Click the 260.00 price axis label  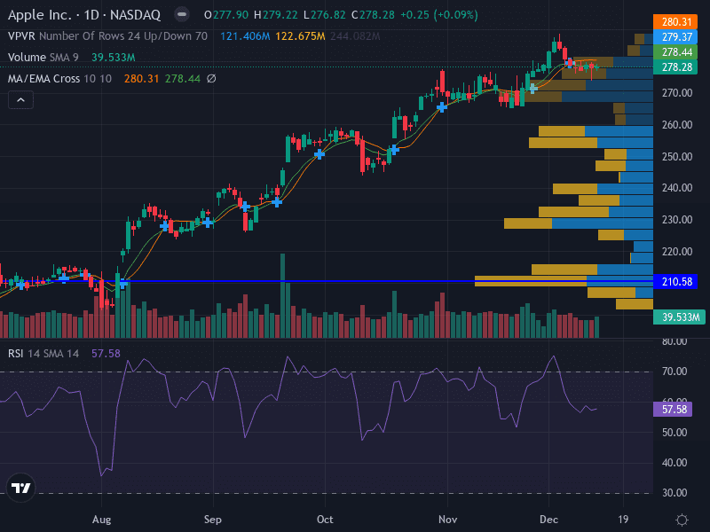pyautogui.click(x=677, y=125)
